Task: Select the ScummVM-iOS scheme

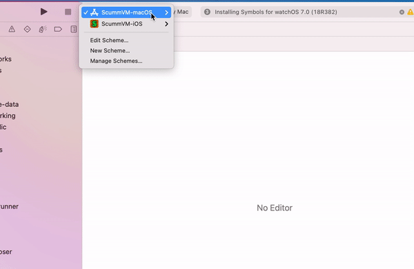Action: coord(126,23)
